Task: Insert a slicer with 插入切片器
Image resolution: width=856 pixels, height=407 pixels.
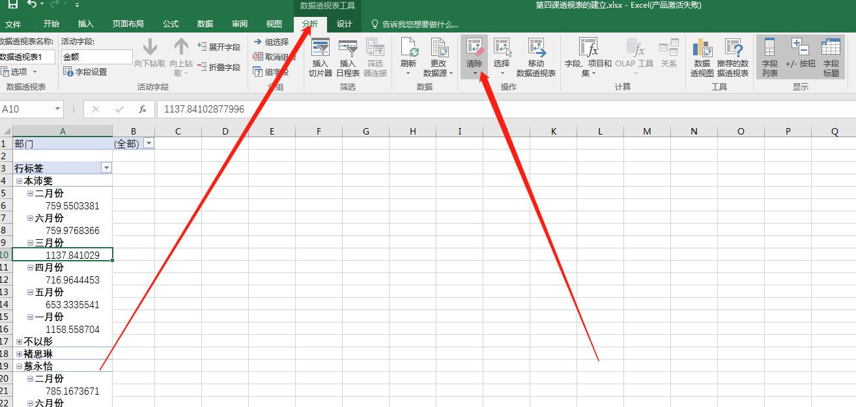Action: pos(321,57)
